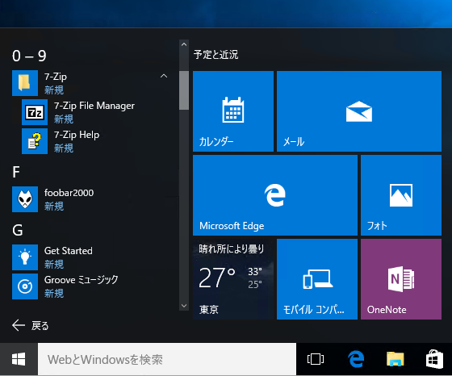
Task: Launch the Microsoft Edge tile
Action: pyautogui.click(x=275, y=195)
